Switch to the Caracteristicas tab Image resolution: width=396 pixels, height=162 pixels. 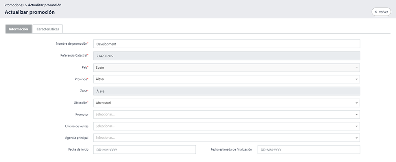(48, 29)
